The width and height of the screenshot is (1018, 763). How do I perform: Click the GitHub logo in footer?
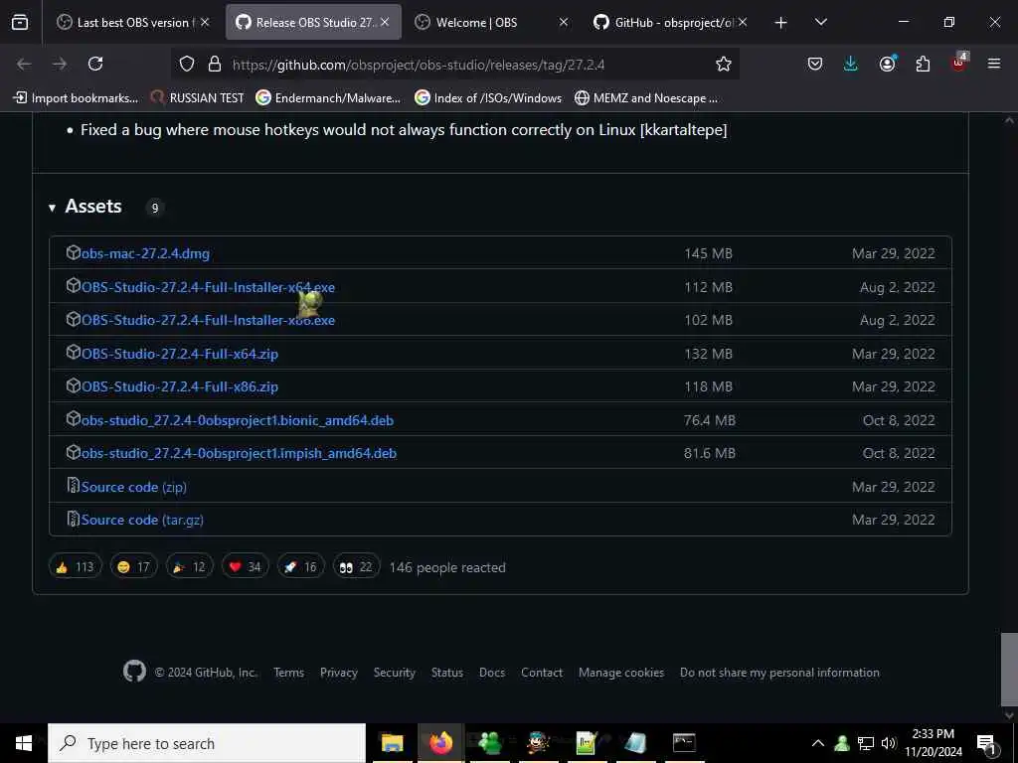coord(134,672)
